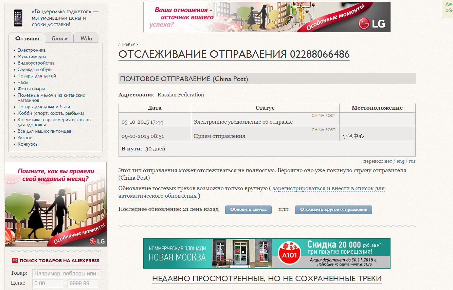Switch to the Блоги tab
The width and height of the screenshot is (453, 290).
[59, 38]
